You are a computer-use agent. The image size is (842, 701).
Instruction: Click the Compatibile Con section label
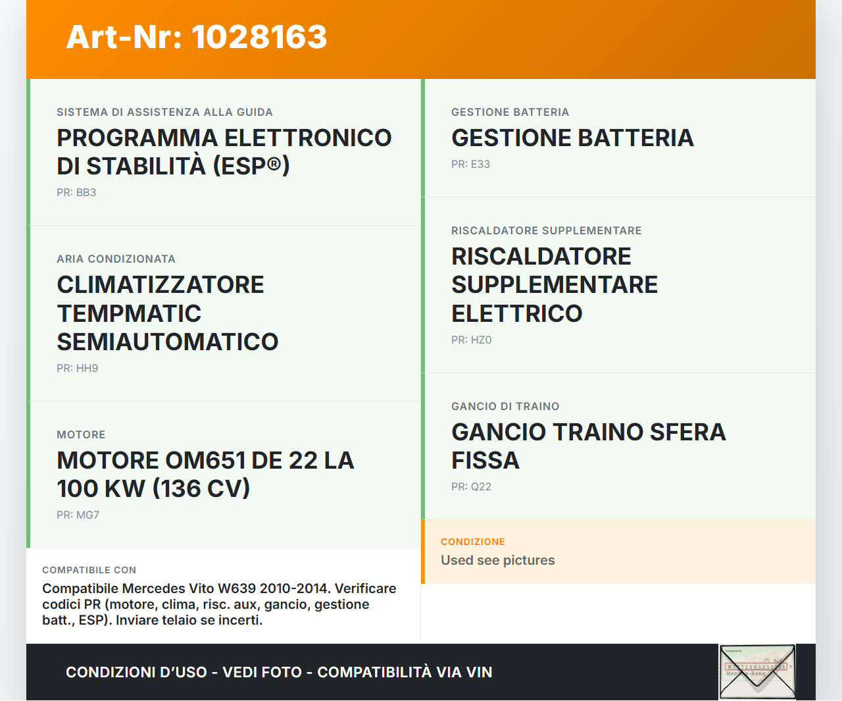[89, 570]
